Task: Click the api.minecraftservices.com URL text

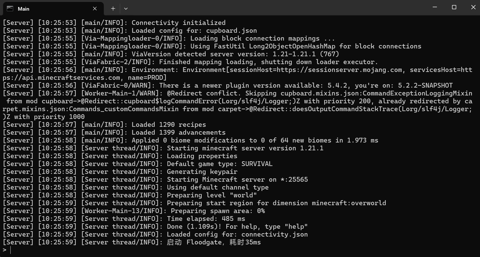Action: pyautogui.click(x=62, y=78)
